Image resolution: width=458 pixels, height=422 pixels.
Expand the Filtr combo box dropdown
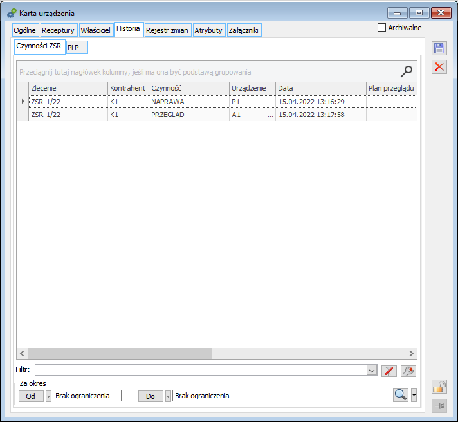point(371,370)
